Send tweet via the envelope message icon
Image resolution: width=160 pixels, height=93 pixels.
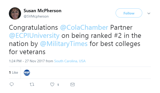73,85
